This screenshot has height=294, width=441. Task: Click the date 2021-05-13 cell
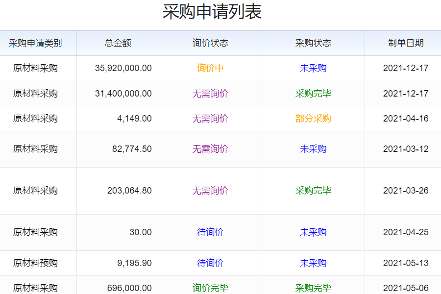406,263
